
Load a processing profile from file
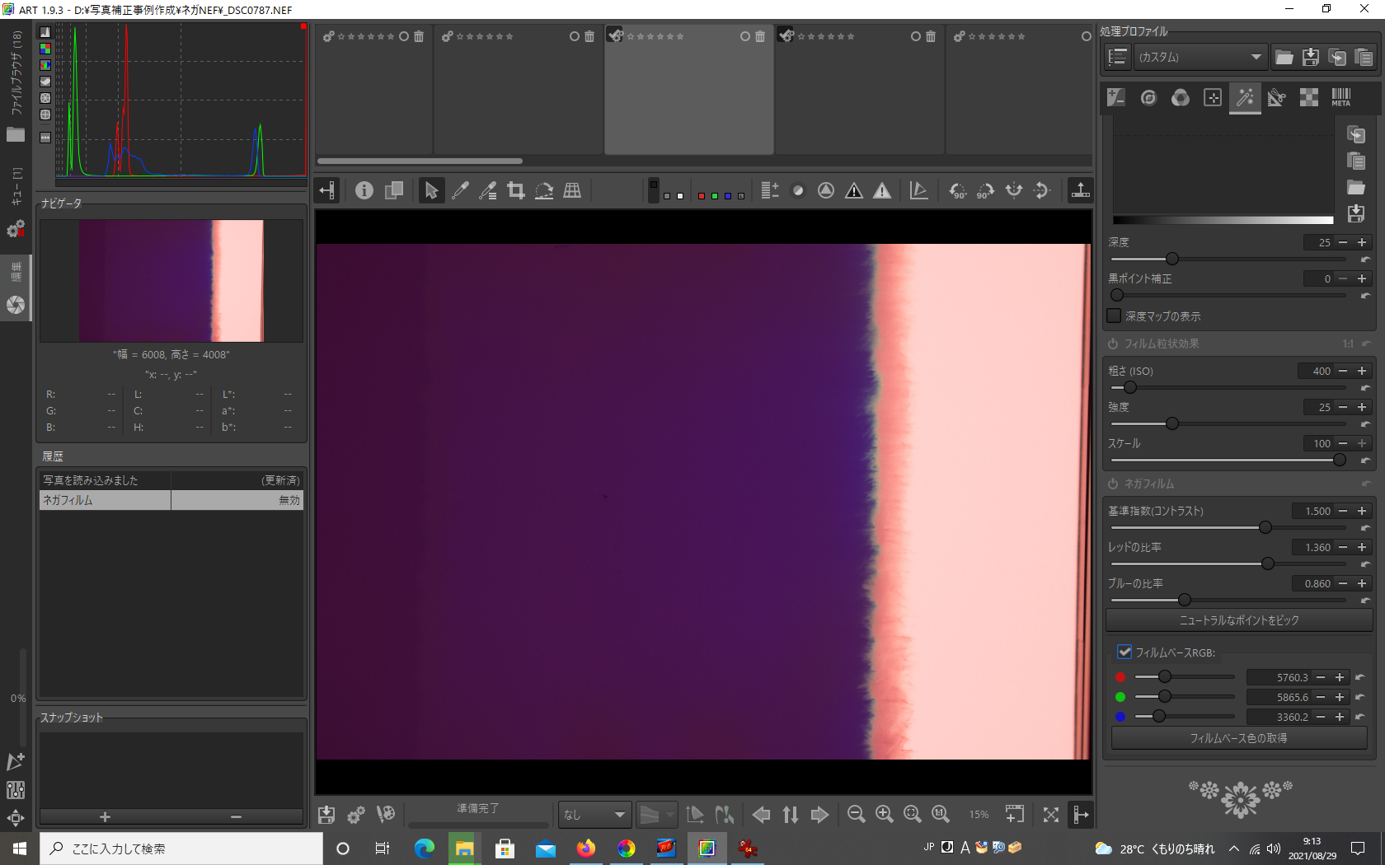[1284, 57]
